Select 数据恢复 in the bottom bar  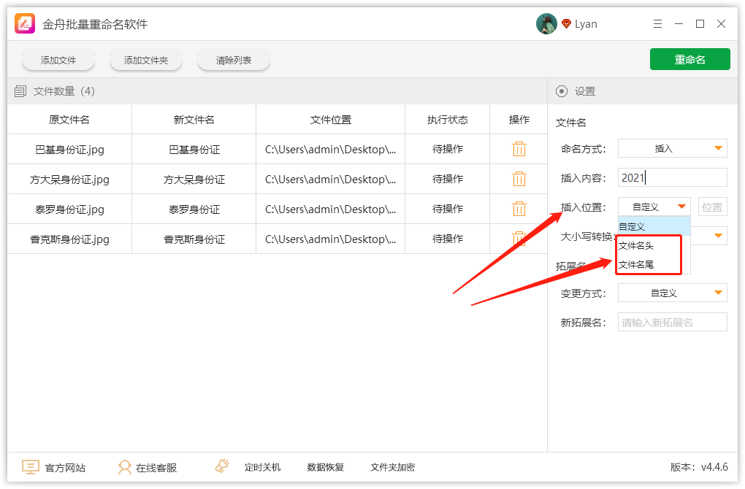click(324, 467)
